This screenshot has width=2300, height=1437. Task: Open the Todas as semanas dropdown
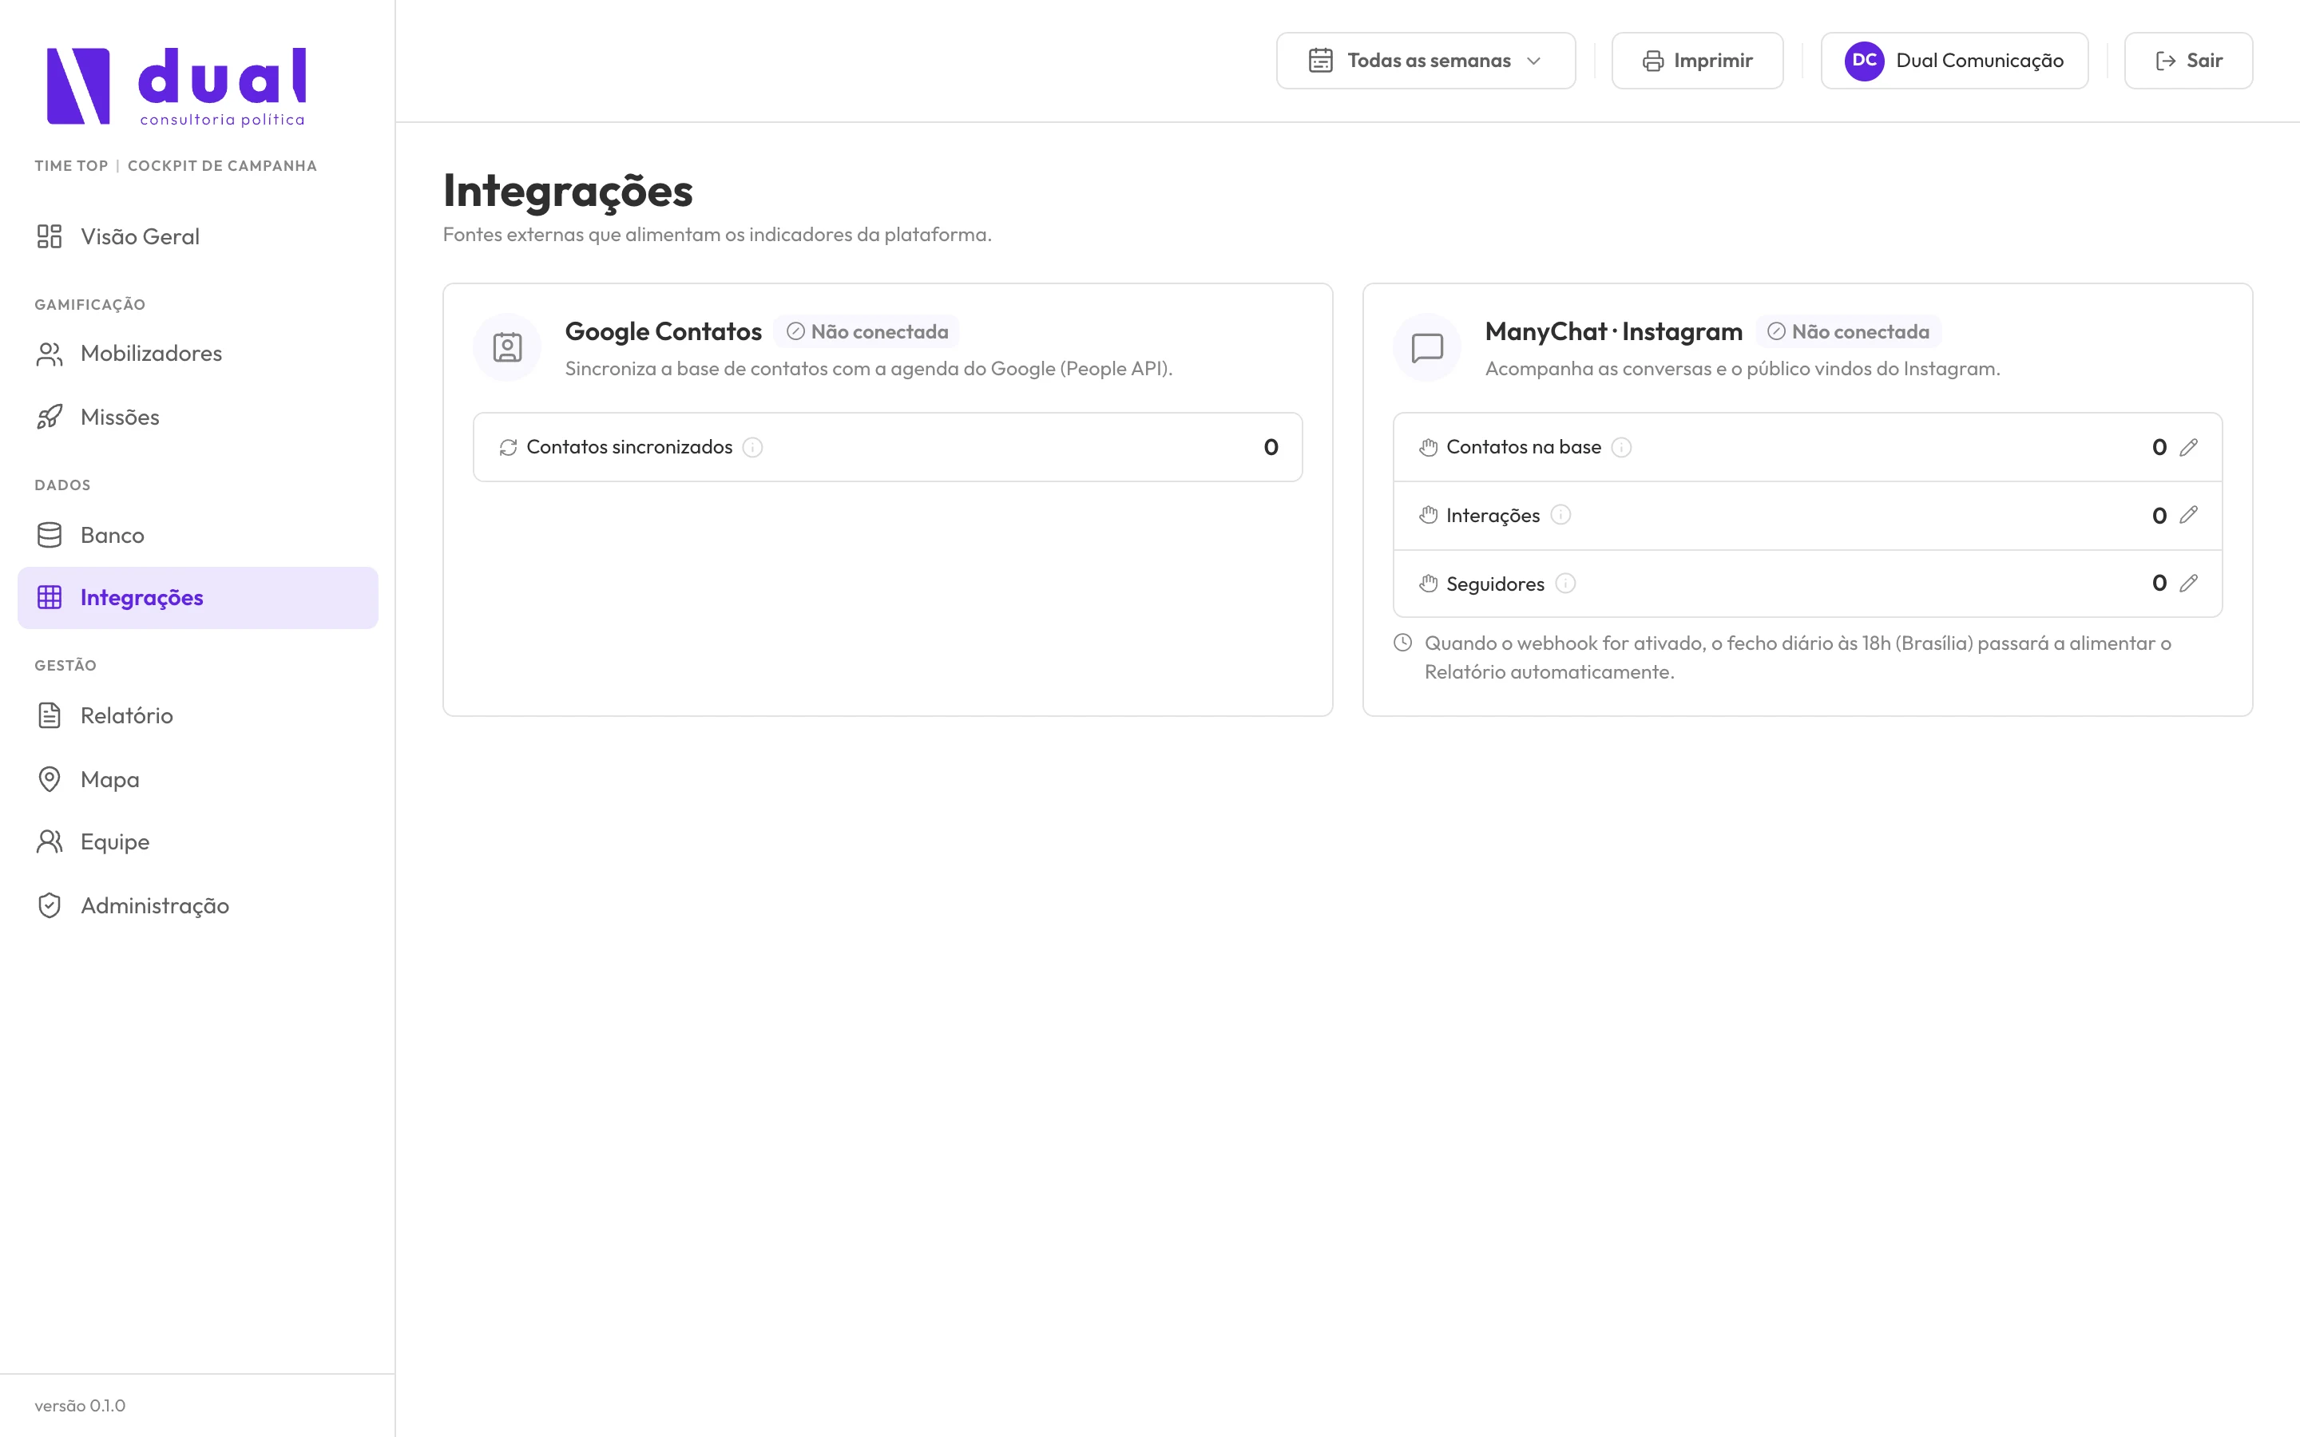(1426, 61)
